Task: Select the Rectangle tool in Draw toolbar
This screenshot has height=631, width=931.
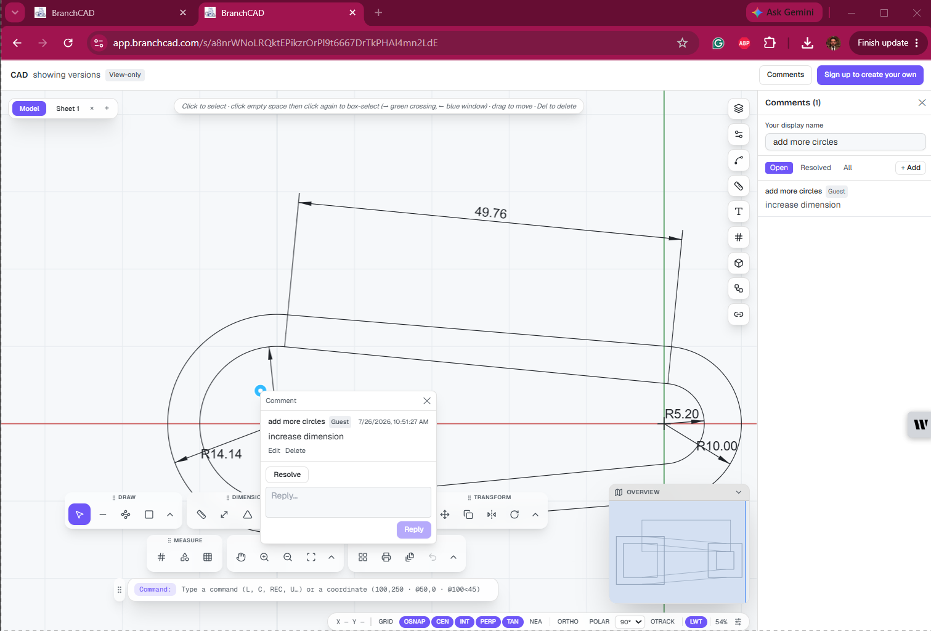Action: [149, 515]
